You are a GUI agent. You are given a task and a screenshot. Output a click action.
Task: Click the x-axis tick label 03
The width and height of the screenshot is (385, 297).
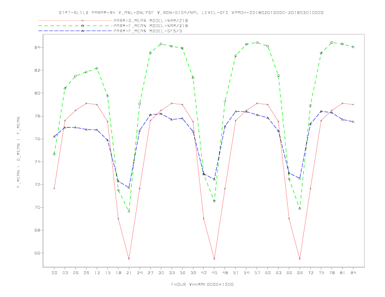pos(65,273)
